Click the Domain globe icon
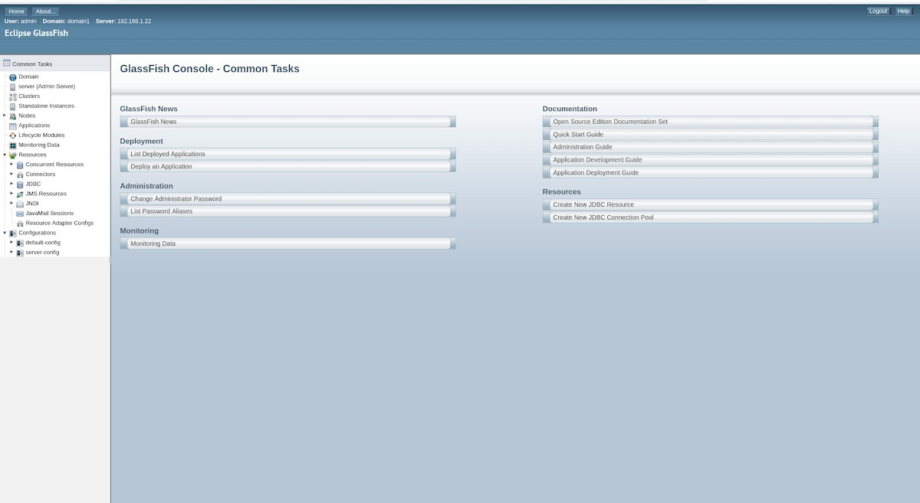The height and width of the screenshot is (503, 920). [11, 77]
